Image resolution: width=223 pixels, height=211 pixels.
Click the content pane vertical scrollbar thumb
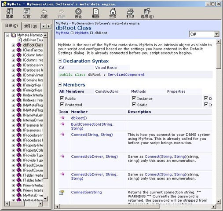pyautogui.click(x=219, y=56)
